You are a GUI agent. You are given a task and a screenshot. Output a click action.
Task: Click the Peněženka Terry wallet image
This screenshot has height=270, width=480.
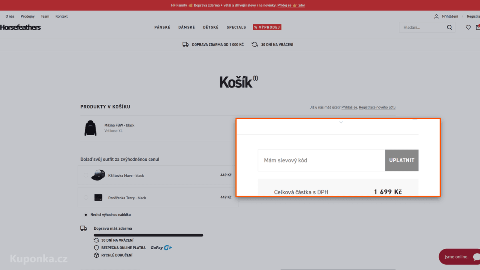point(98,198)
